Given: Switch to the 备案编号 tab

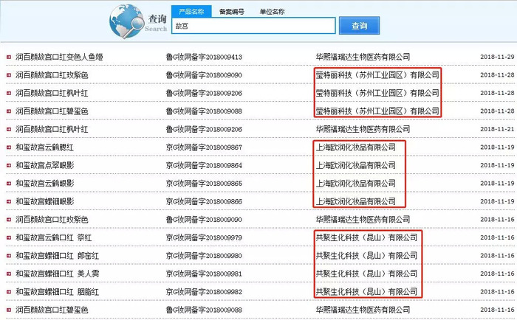Looking at the screenshot, I should click(232, 12).
